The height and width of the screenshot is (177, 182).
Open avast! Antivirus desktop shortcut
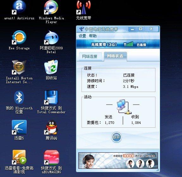[x=19, y=7]
